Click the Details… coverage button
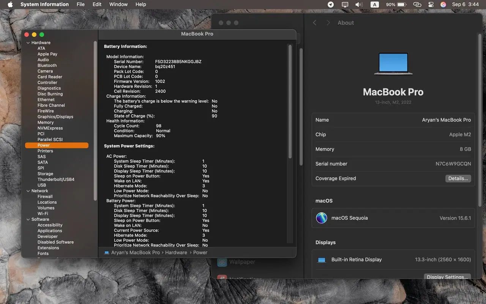Screen dimensions: 486x304 (458, 179)
